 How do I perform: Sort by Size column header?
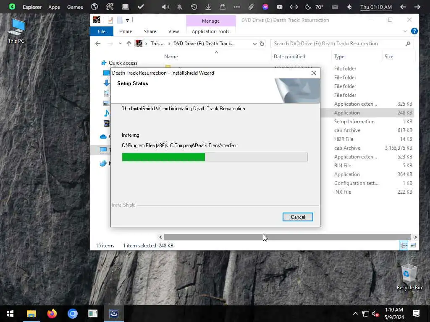click(x=388, y=57)
